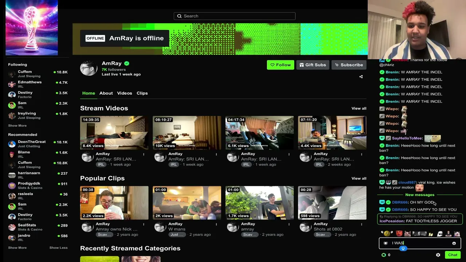The height and width of the screenshot is (262, 466).
Task: Play the 00:28 clip with 598 views
Action: (332, 203)
